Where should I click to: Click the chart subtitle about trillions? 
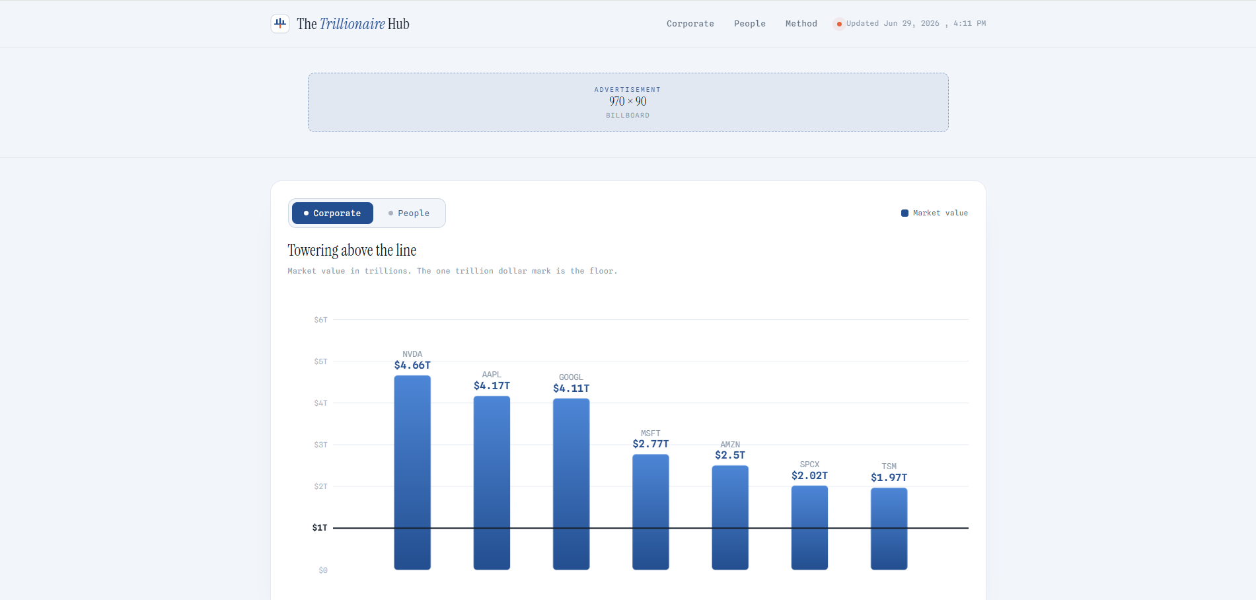pyautogui.click(x=453, y=271)
